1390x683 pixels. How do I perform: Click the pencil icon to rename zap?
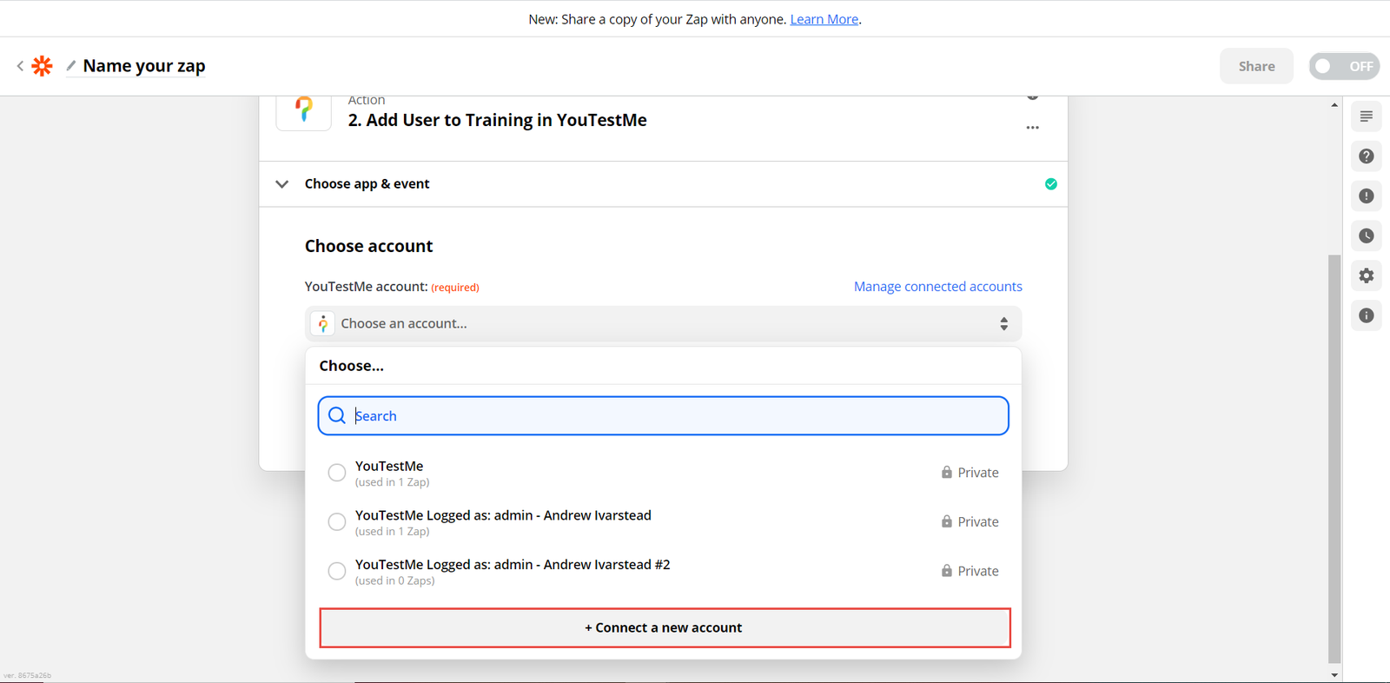click(x=71, y=66)
